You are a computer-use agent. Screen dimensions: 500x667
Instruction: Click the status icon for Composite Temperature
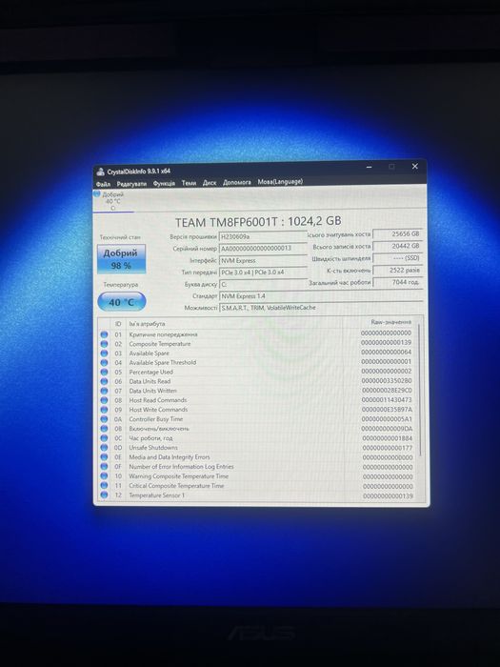click(104, 344)
